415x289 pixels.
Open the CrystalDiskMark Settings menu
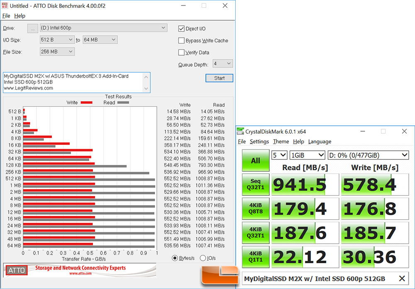click(259, 142)
